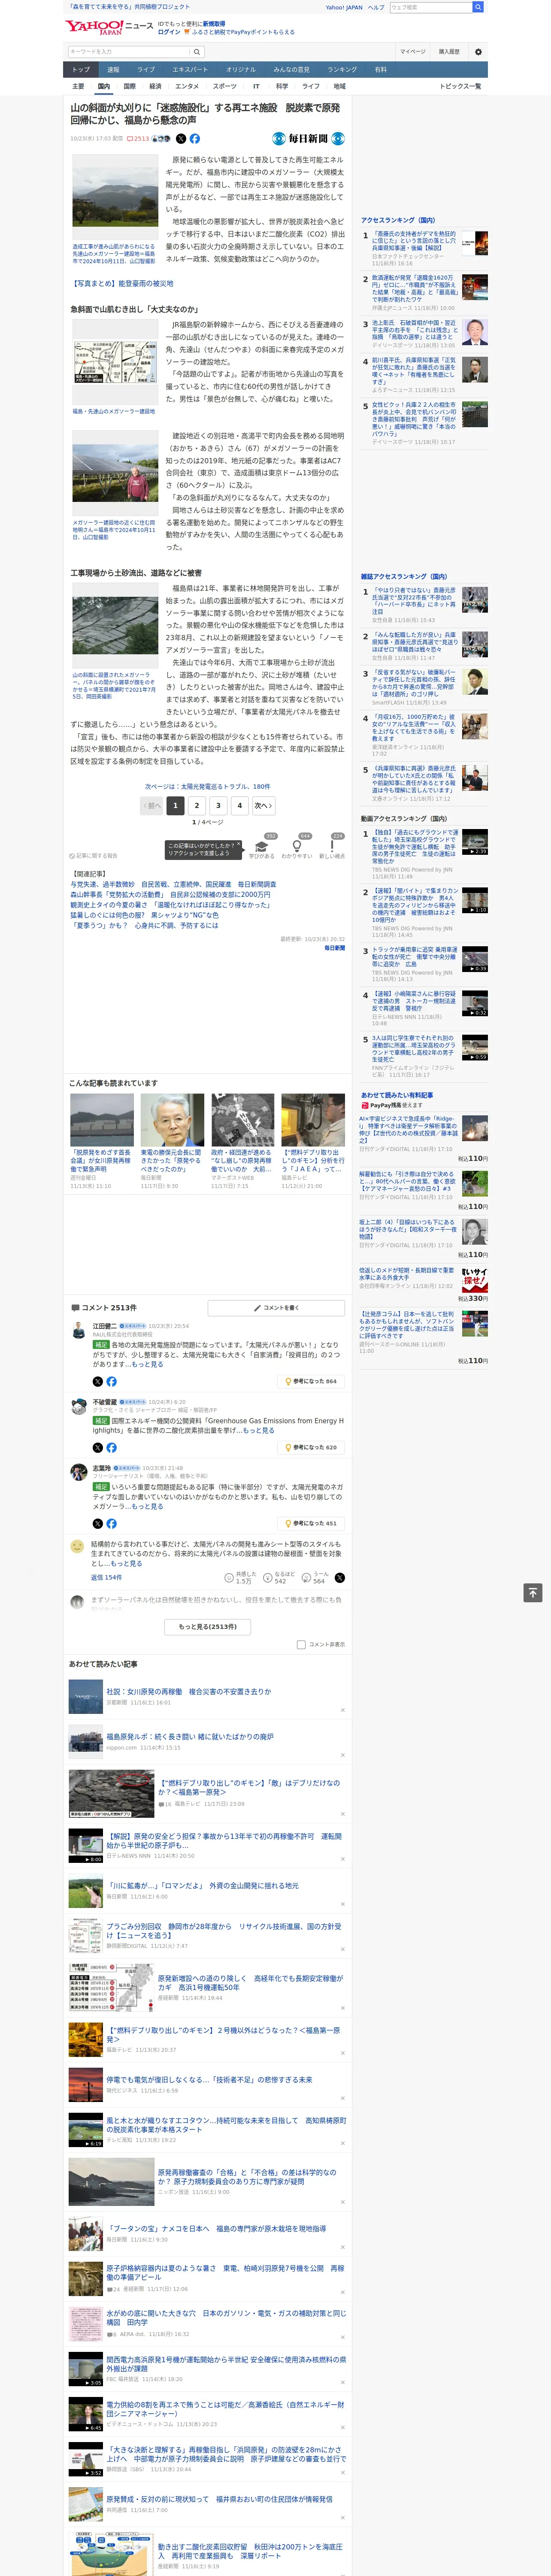Expand replies 返信 154件
The height and width of the screenshot is (2576, 551).
pyautogui.click(x=106, y=1577)
